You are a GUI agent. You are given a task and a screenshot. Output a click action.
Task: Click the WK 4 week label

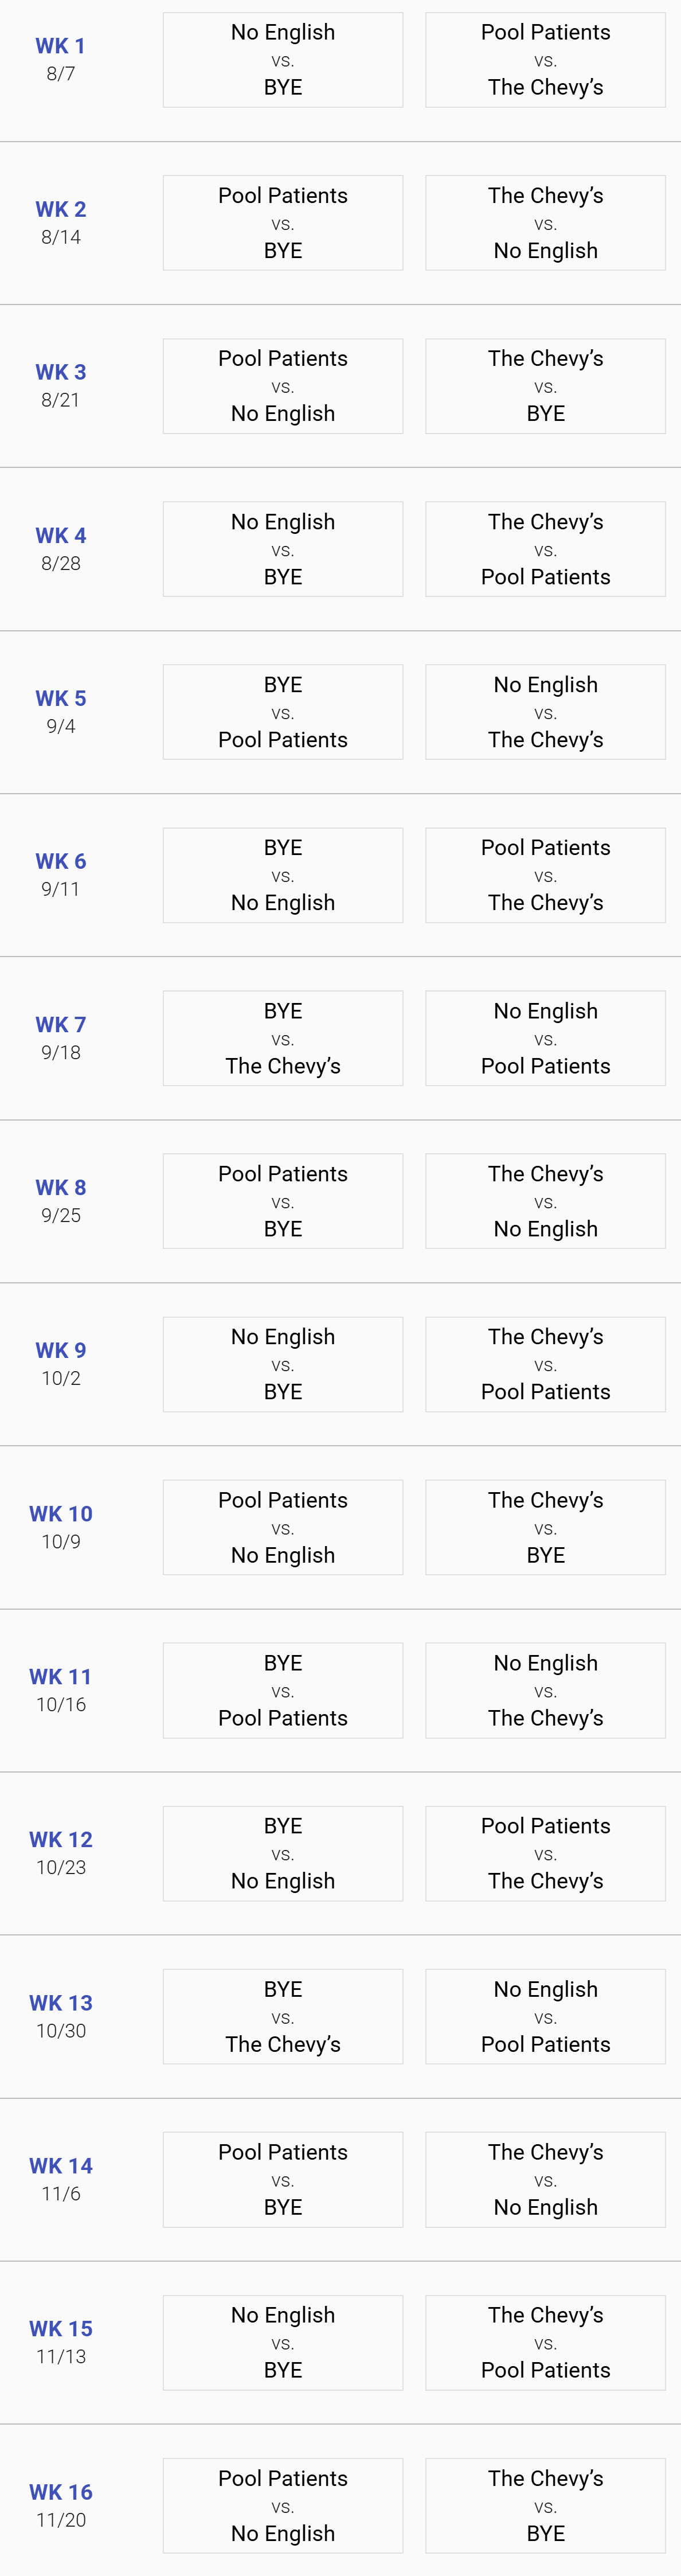pyautogui.click(x=61, y=535)
